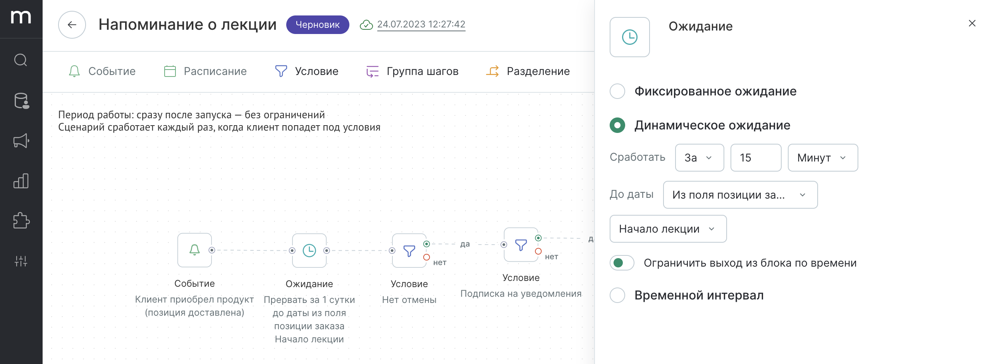This screenshot has height=364, width=997.
Task: Go back with the arrow button
Action: tap(72, 25)
